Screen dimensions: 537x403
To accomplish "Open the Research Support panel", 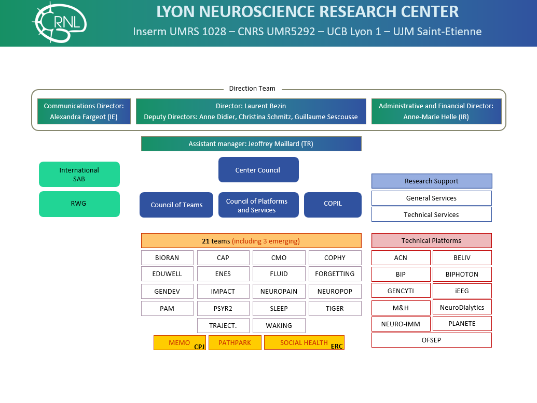I will 431,181.
